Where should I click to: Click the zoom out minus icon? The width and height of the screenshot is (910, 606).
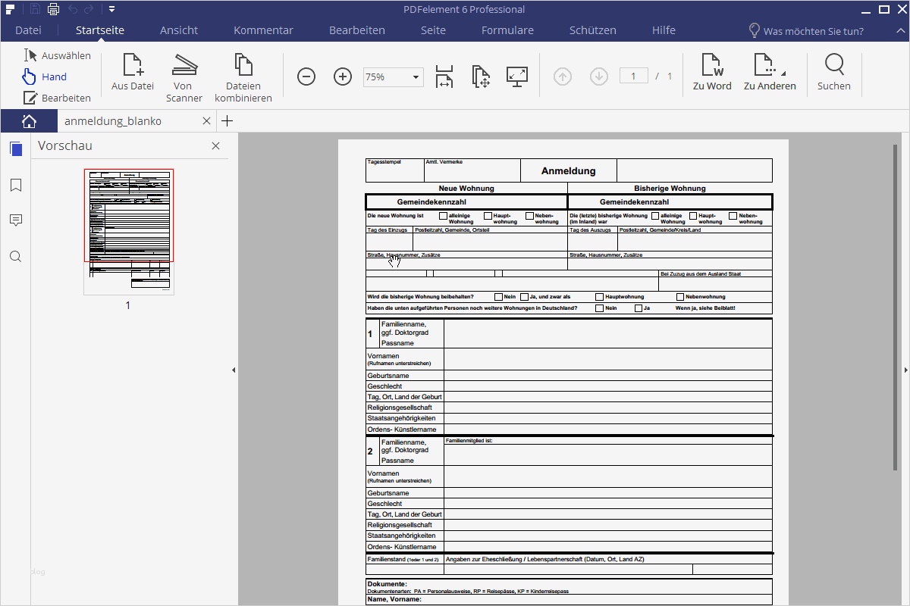tap(306, 77)
